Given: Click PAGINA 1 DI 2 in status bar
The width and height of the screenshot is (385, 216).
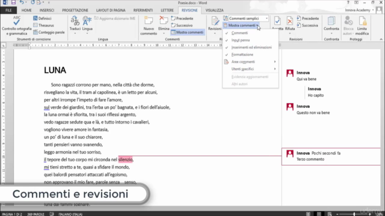Looking at the screenshot, I should (x=12, y=214).
